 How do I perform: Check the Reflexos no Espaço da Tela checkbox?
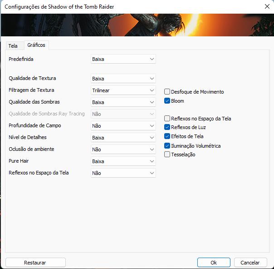[x=167, y=119]
